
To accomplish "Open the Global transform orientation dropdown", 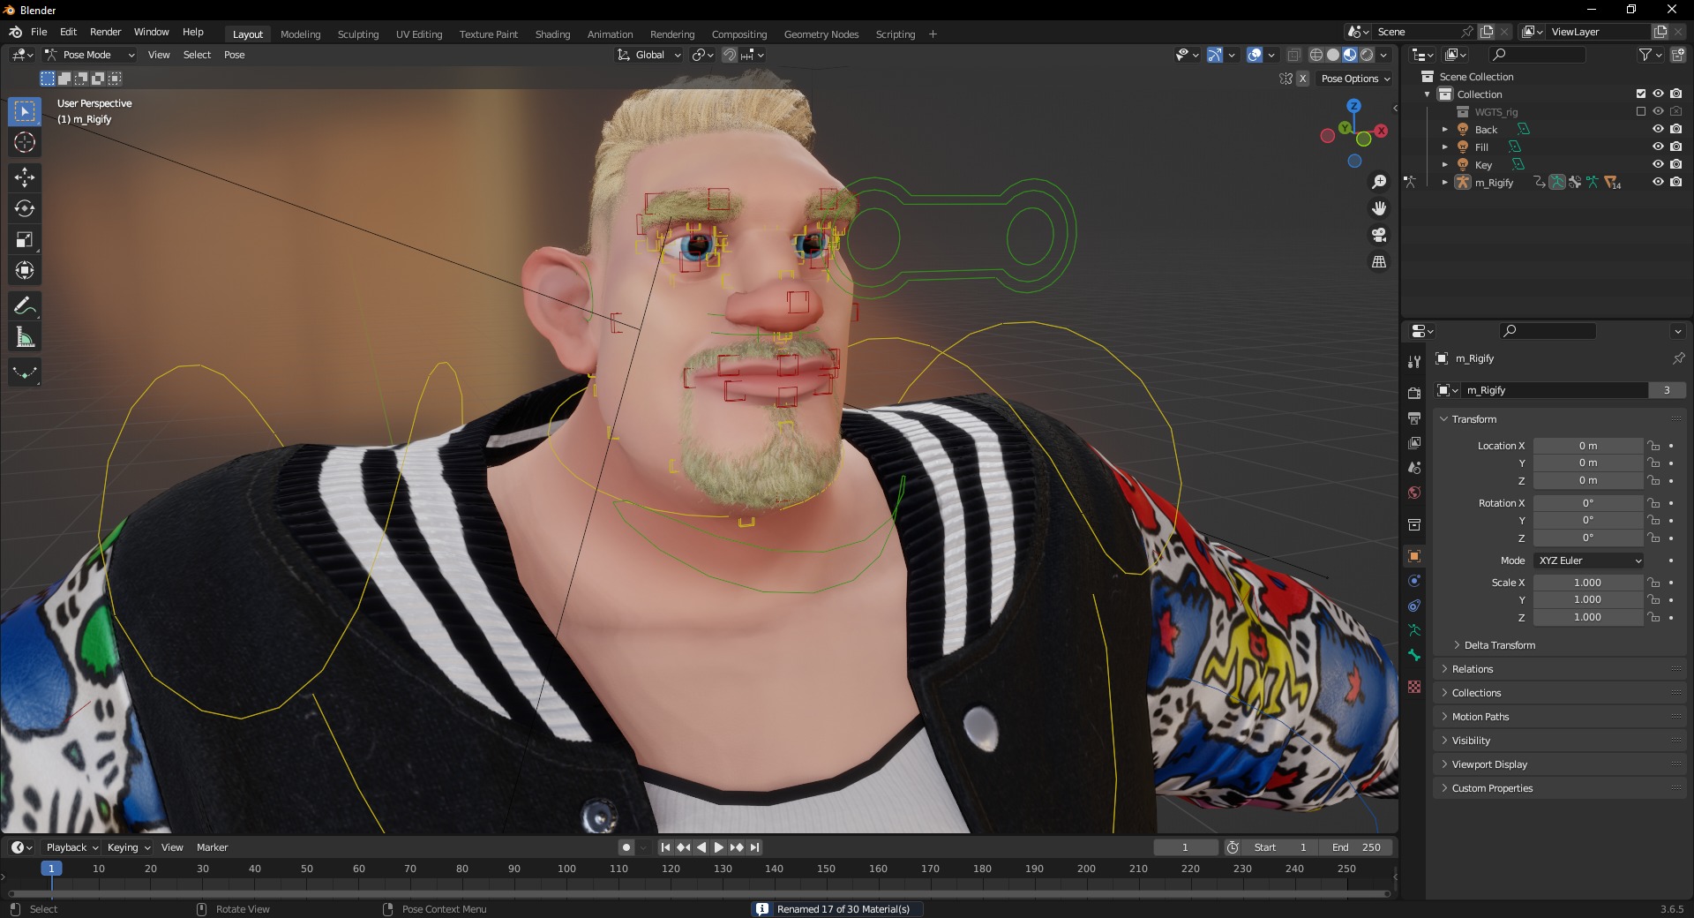I will pos(649,55).
